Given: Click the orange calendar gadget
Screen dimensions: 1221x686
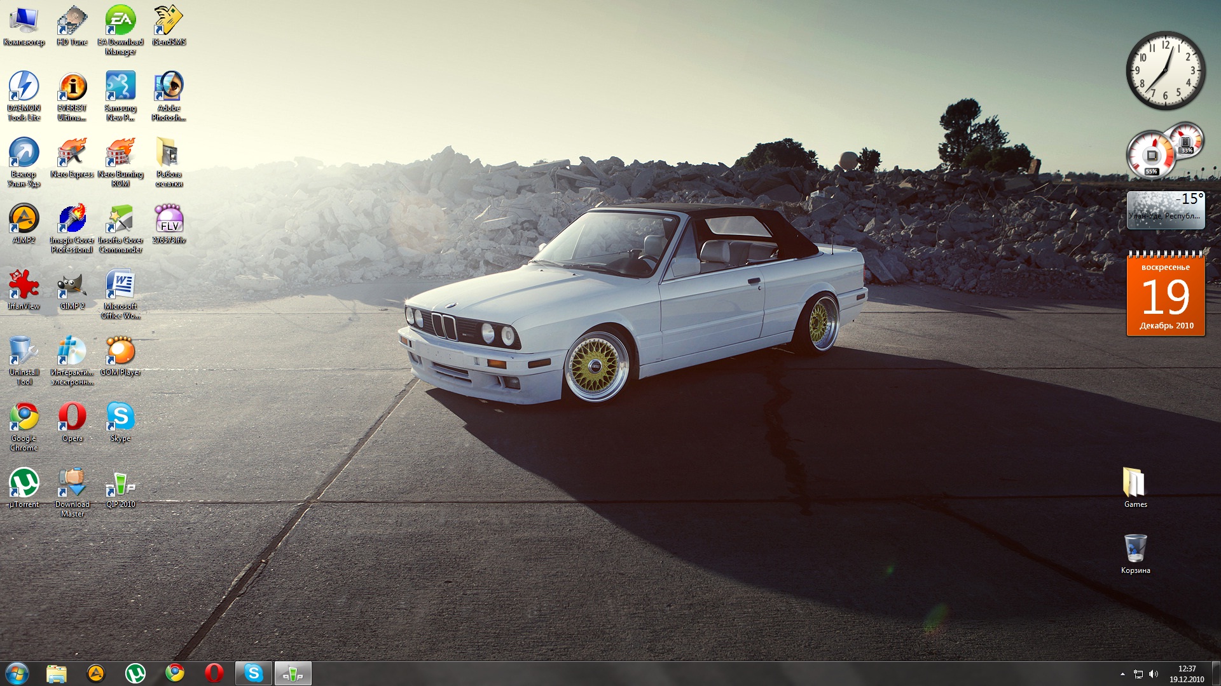Looking at the screenshot, I should point(1166,295).
